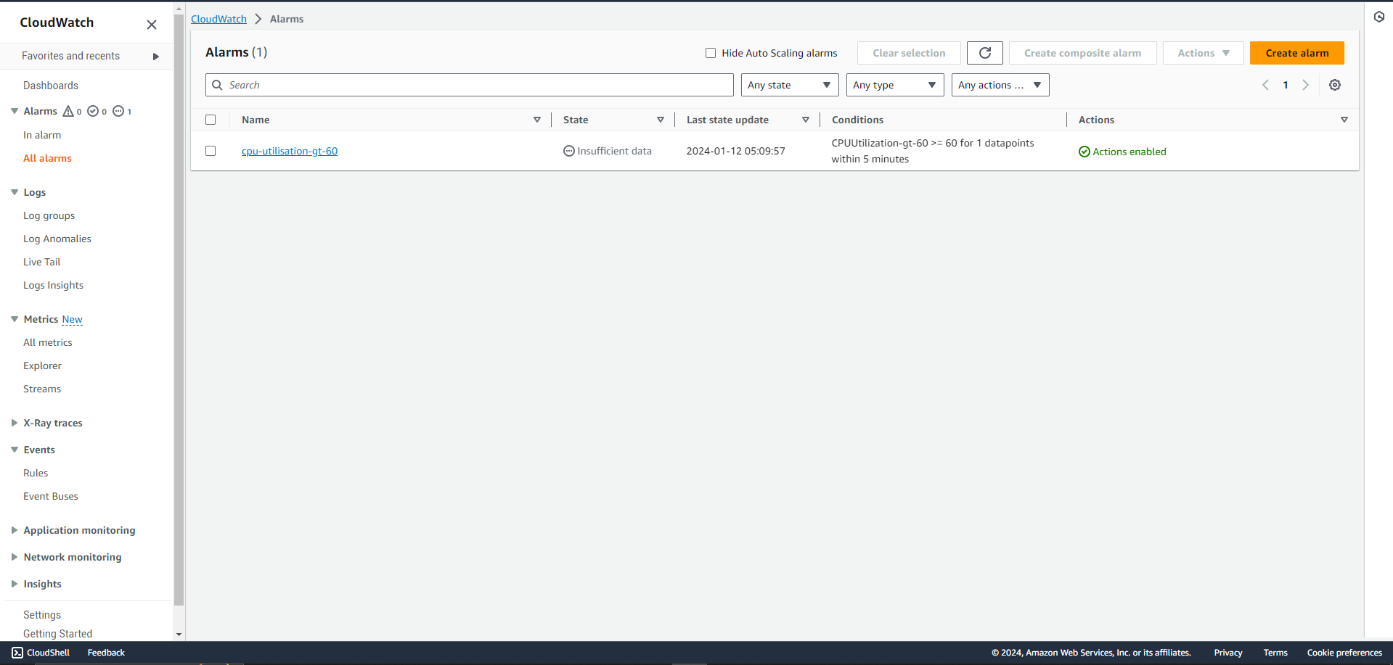
Task: Click the refresh alarms icon button
Action: coord(985,53)
